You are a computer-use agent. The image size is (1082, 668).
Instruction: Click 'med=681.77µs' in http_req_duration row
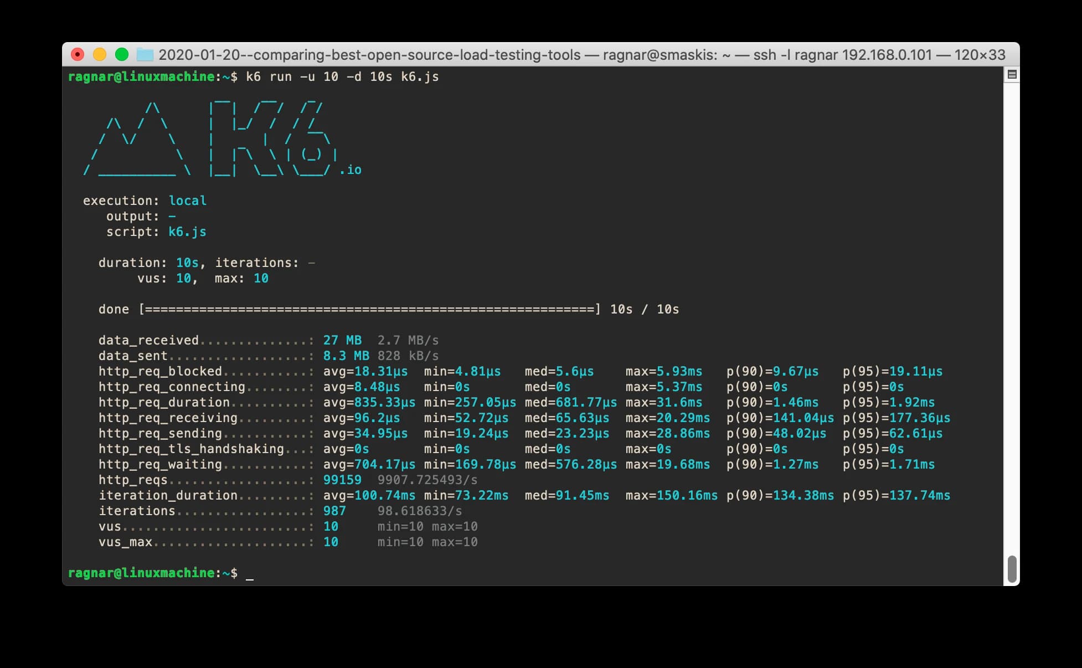pos(571,402)
